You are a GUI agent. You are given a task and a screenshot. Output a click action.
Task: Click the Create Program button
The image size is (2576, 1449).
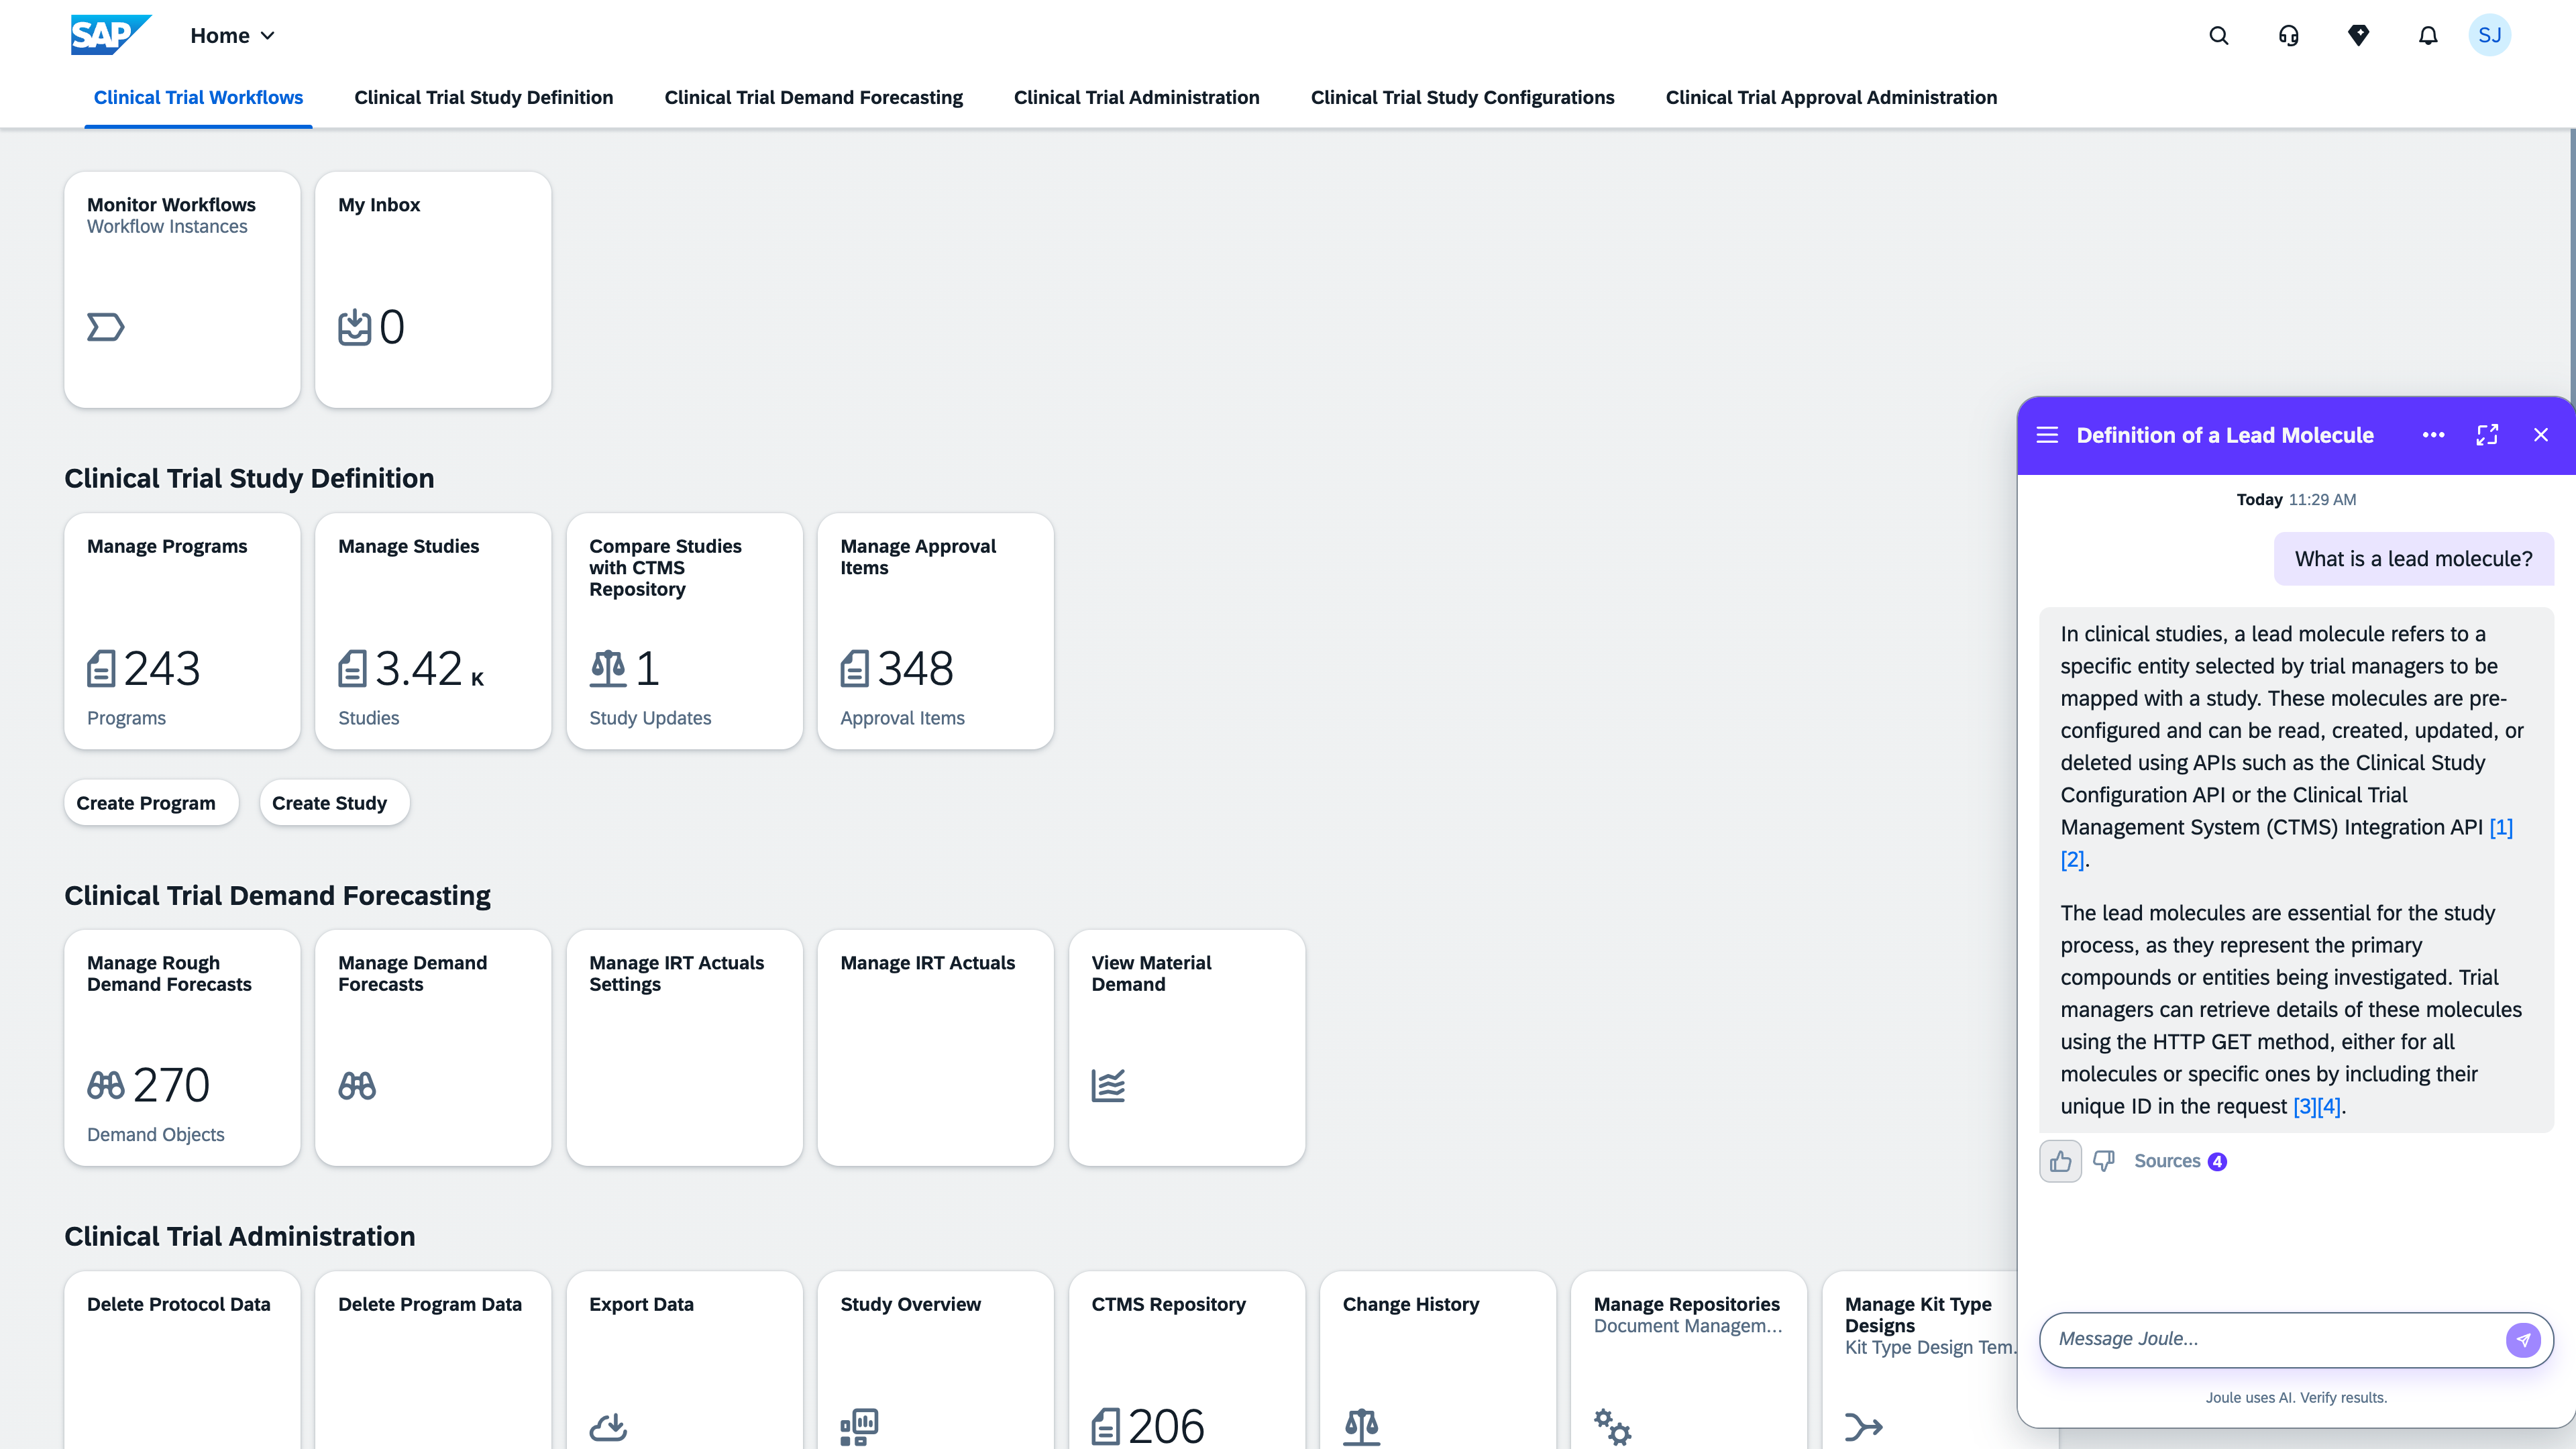[x=146, y=803]
